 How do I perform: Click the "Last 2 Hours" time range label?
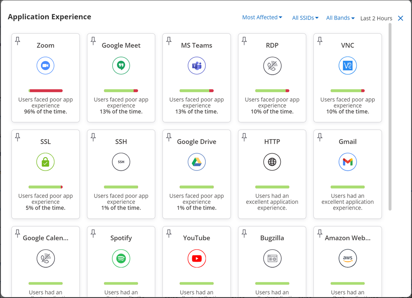376,18
